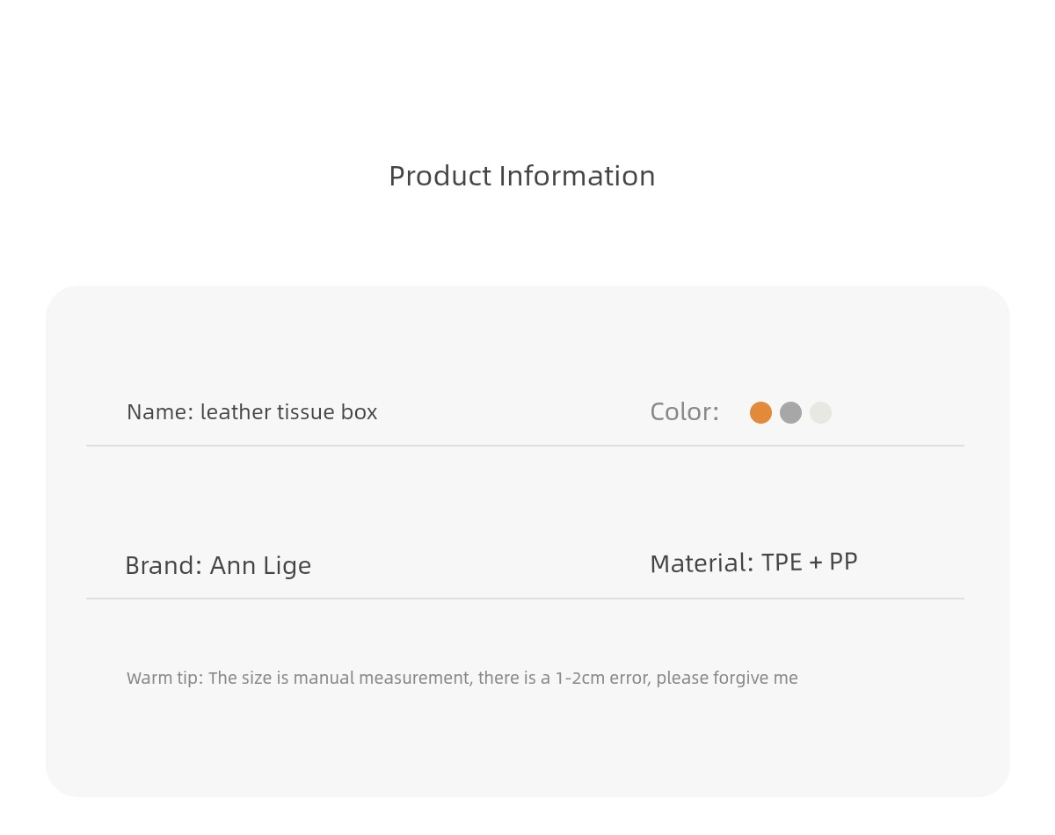Select the "TPE" material text

click(782, 563)
